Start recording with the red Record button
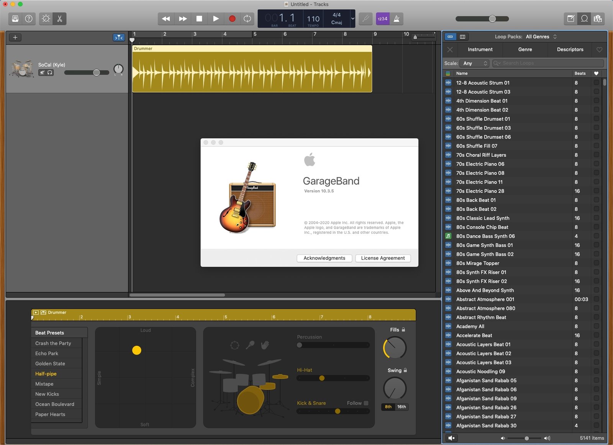 click(x=232, y=19)
